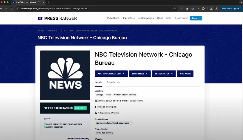
Task: Reload the page in the browser
Action: pyautogui.click(x=11, y=8)
